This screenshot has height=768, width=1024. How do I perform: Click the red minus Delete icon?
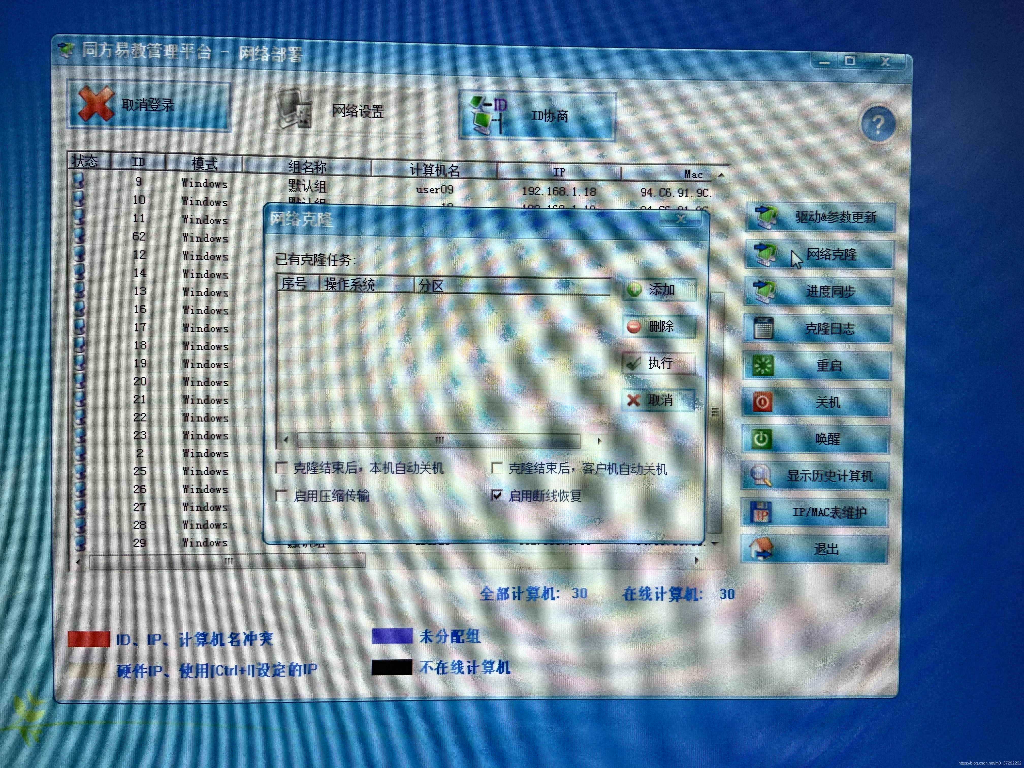point(634,327)
